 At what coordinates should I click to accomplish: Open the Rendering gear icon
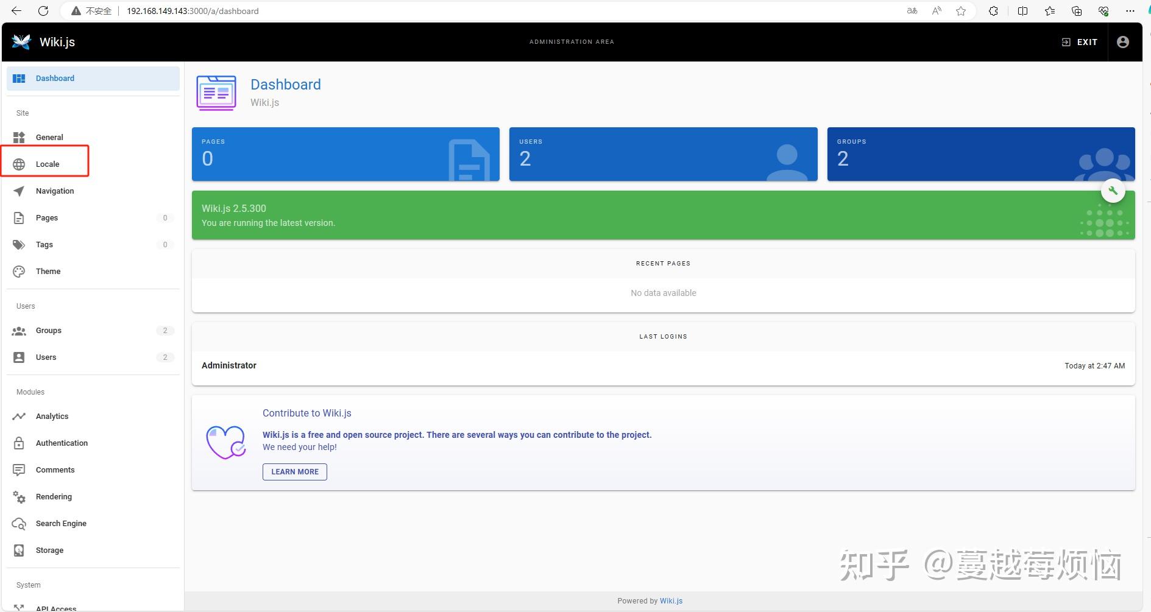[x=19, y=496]
